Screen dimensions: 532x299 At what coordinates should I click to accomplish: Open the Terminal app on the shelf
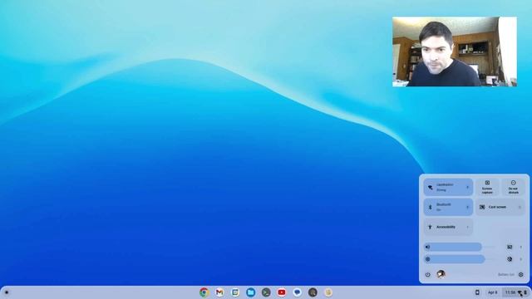coord(266,292)
